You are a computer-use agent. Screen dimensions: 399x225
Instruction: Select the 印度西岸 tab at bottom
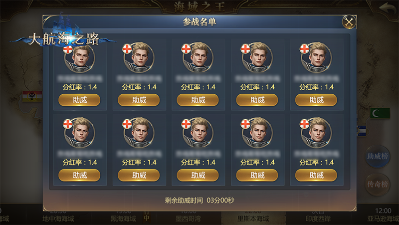tap(318, 218)
